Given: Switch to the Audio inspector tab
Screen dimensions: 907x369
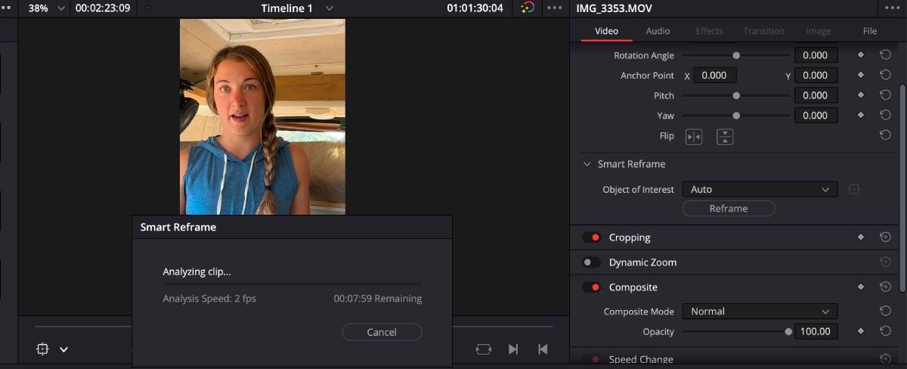Looking at the screenshot, I should 658,31.
